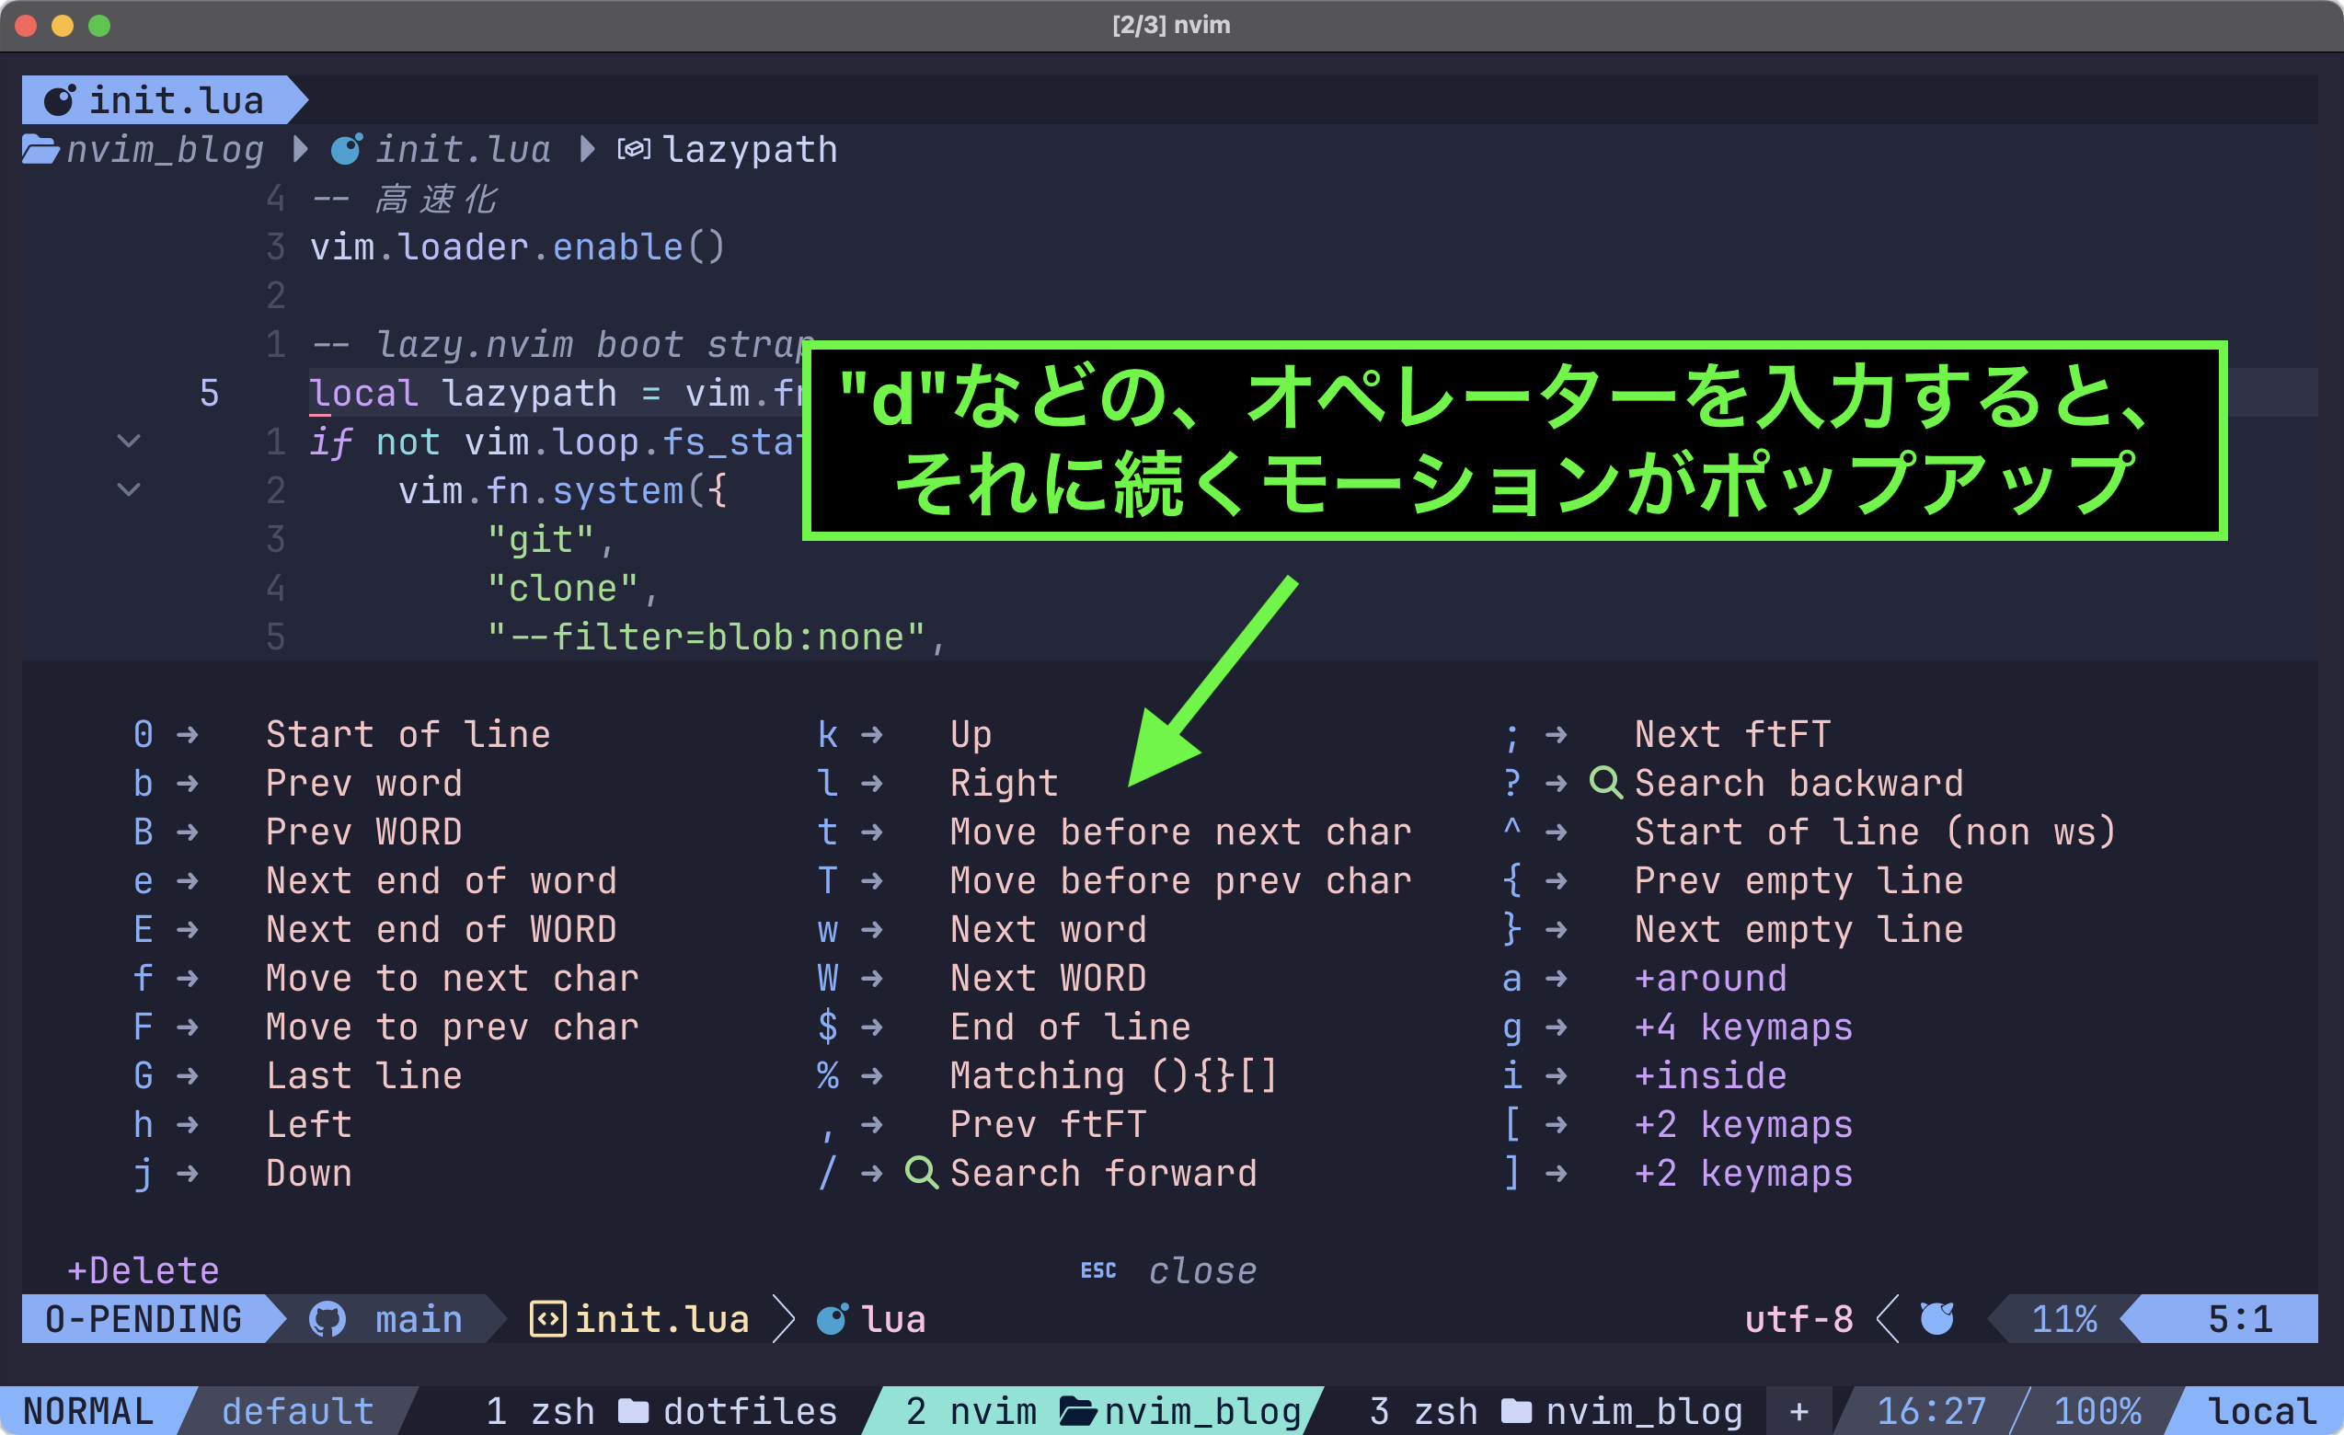Image resolution: width=2344 pixels, height=1435 pixels.
Task: Expand '+2 keymaps' for [ key
Action: (x=1742, y=1124)
